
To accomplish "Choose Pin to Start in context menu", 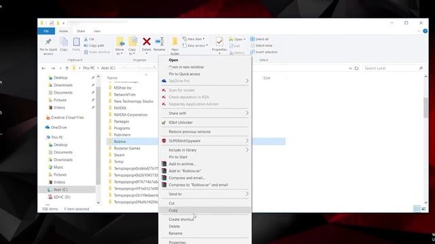I will point(205,157).
